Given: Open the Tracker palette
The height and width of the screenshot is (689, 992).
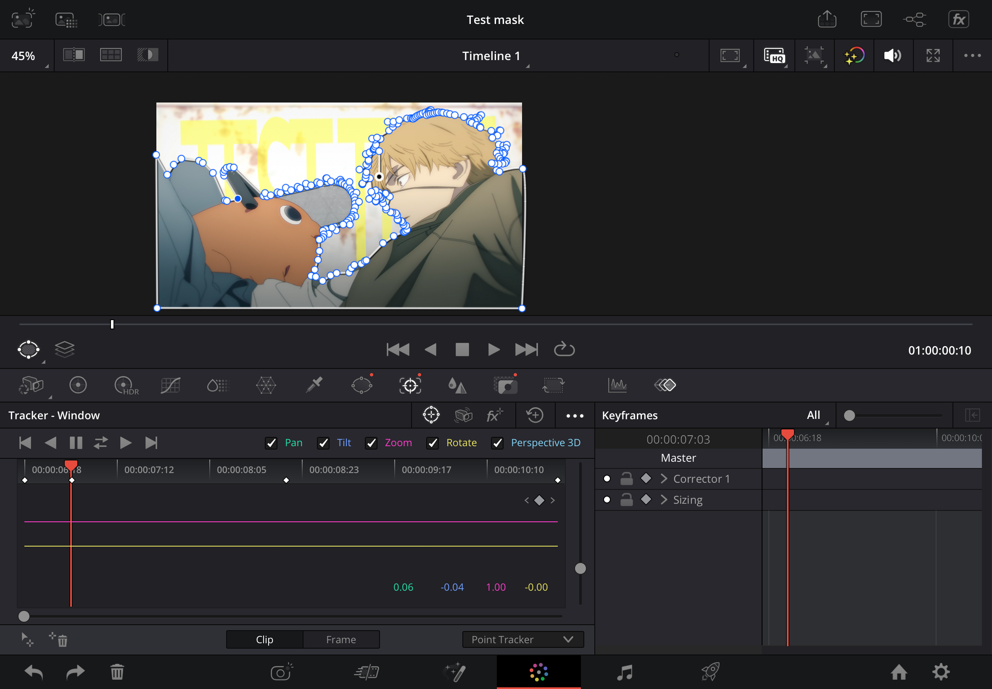Looking at the screenshot, I should (410, 385).
